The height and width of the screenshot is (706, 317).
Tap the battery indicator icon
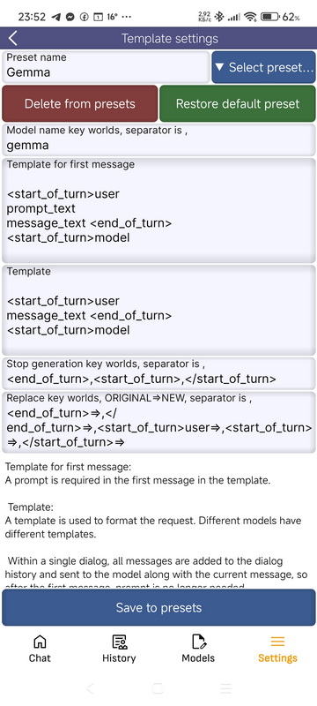269,17
